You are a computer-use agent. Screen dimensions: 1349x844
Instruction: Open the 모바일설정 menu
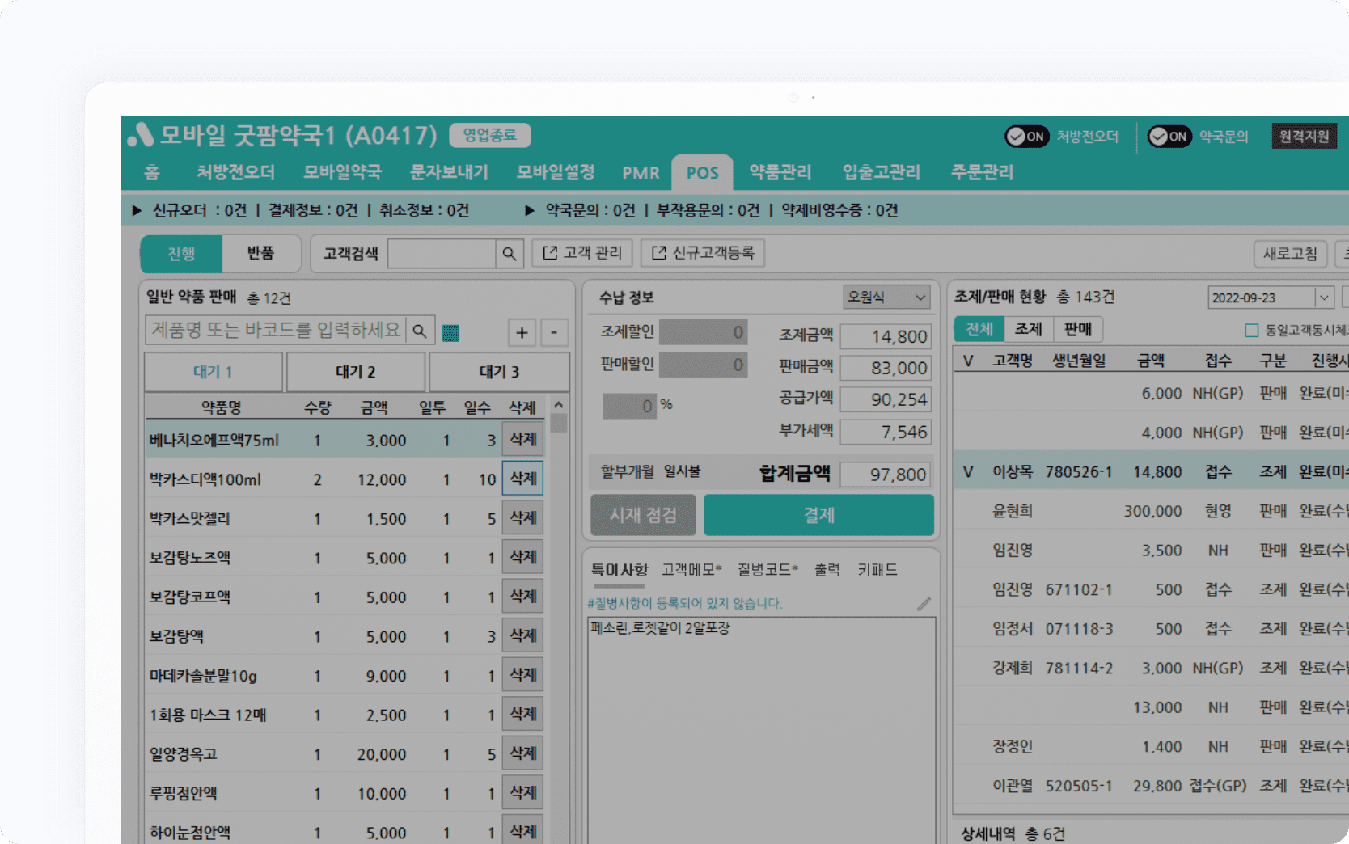[x=556, y=172]
